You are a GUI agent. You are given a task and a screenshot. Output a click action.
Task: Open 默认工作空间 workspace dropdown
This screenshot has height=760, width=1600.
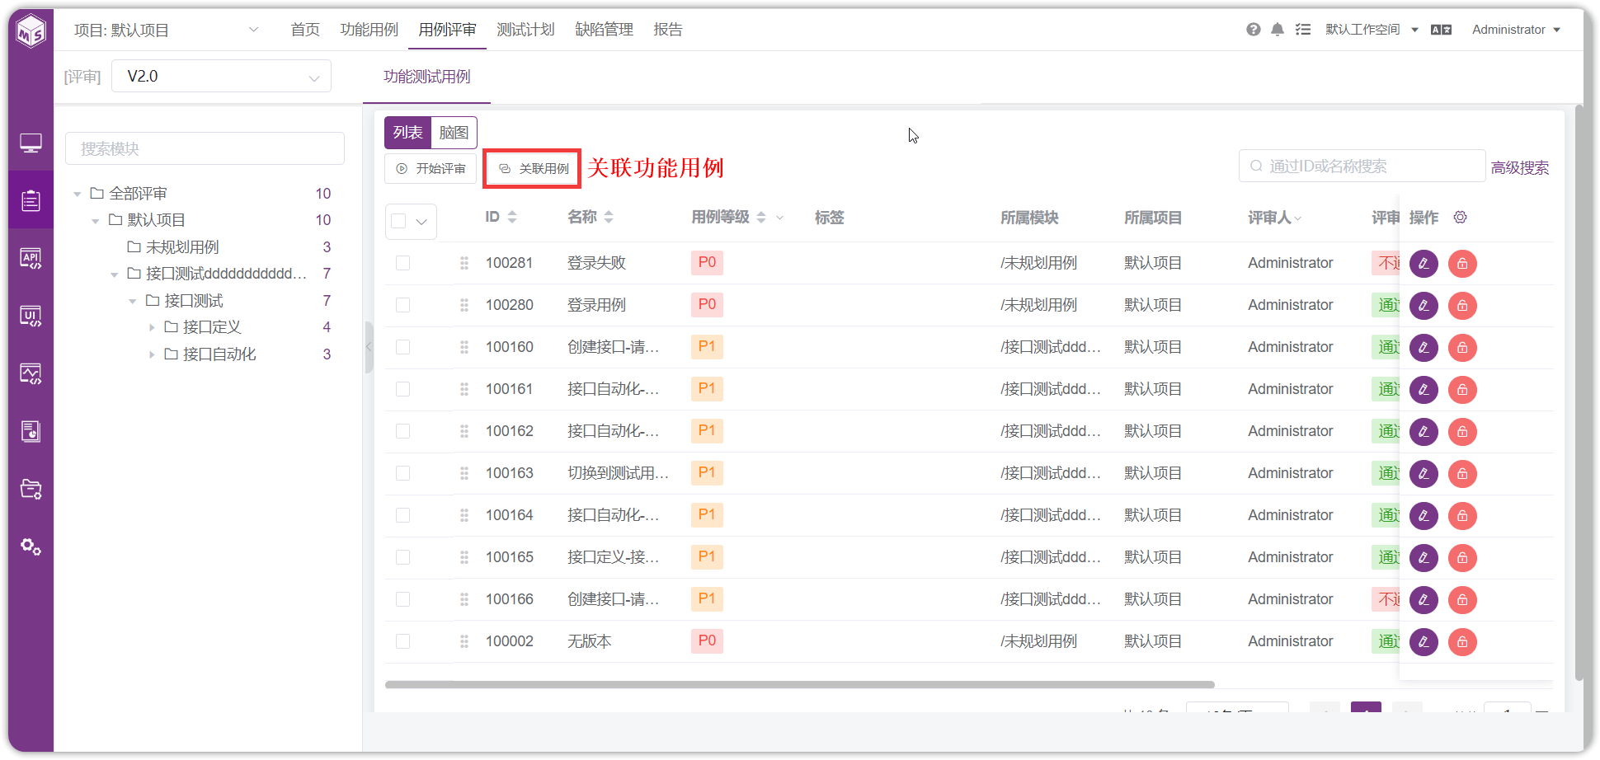coord(1372,30)
